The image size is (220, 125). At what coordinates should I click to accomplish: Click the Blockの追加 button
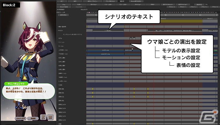(64, 7)
